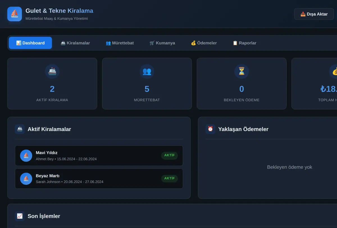This screenshot has width=337, height=228.
Task: Click the ship icon beside Aktif Kiralamalar heading
Action: tap(20, 129)
